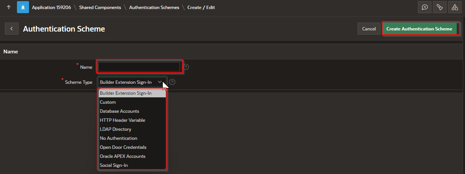Select LDAP Directory scheme type
This screenshot has width=465, height=174.
click(132, 129)
